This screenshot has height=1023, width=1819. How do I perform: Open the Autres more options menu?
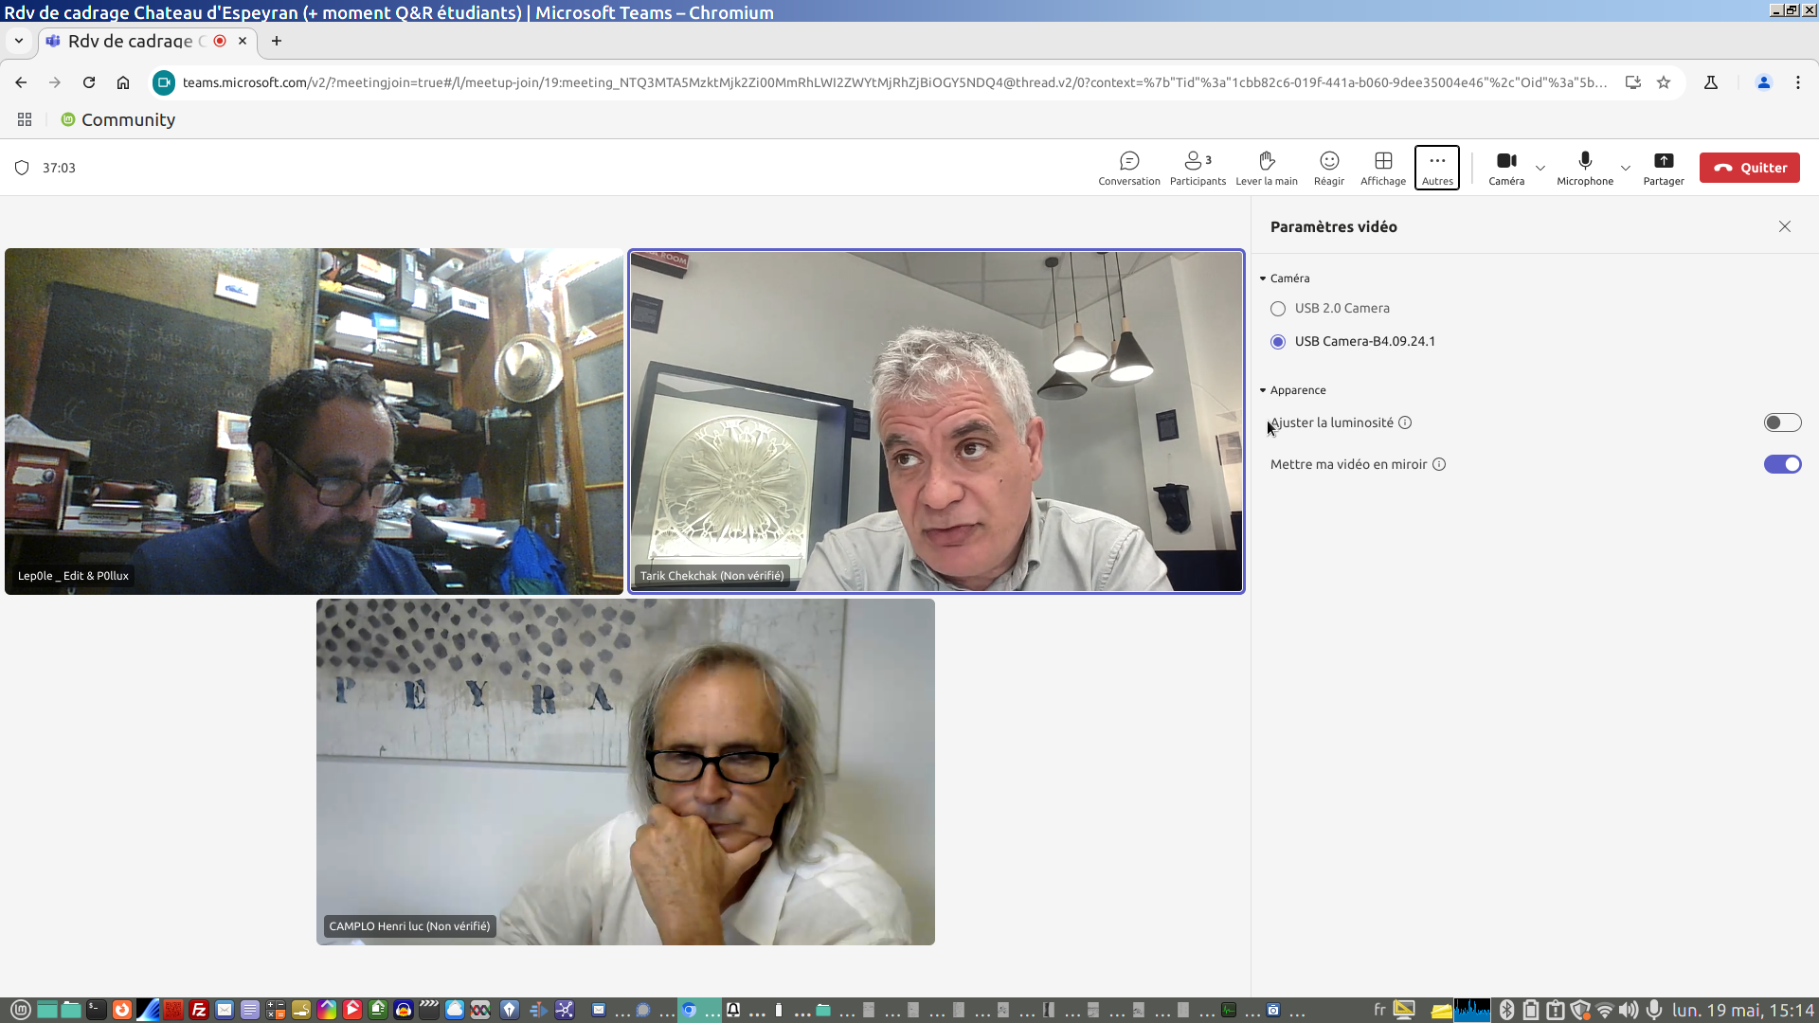(x=1436, y=167)
